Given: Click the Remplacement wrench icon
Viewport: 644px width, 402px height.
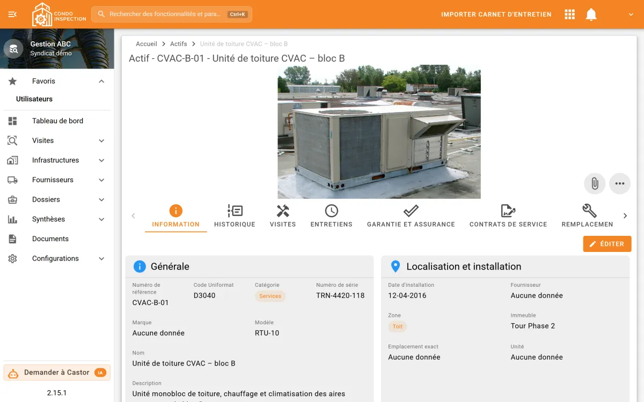Looking at the screenshot, I should coord(589,211).
